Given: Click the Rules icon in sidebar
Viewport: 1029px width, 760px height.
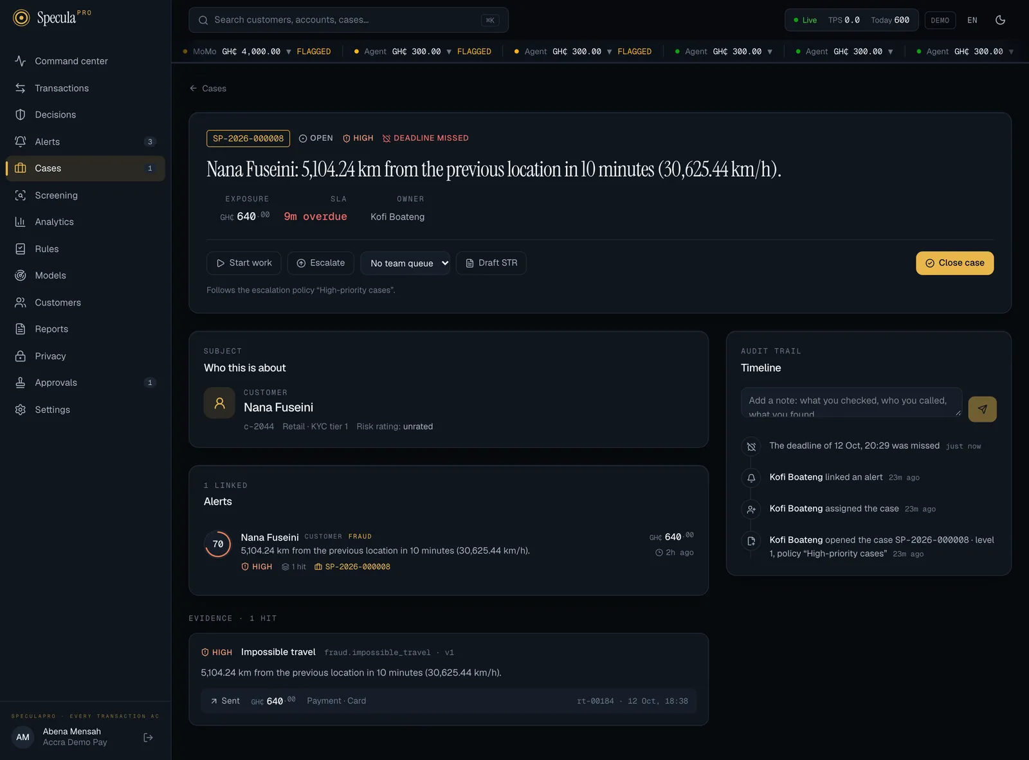Looking at the screenshot, I should pyautogui.click(x=21, y=249).
